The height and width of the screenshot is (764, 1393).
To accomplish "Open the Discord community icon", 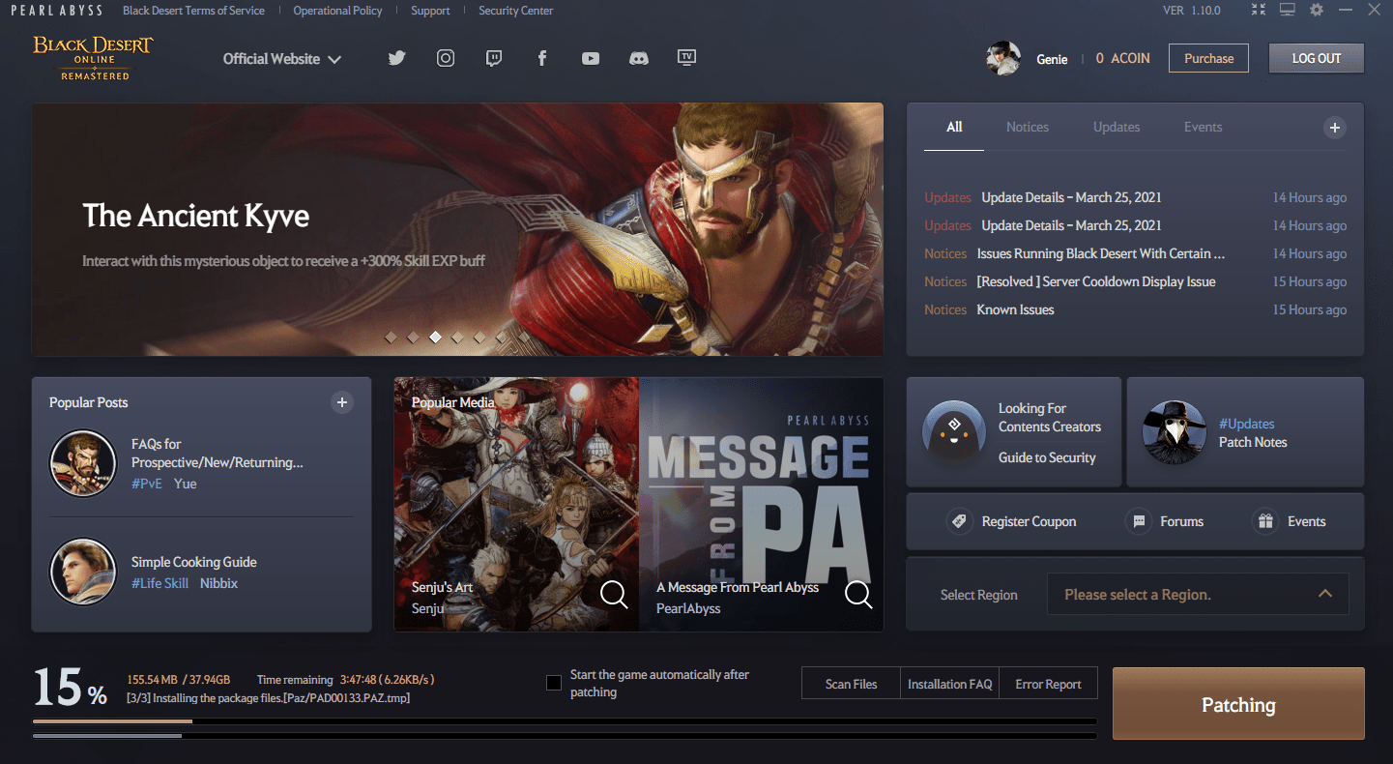I will click(638, 58).
